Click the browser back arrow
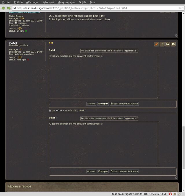185x196 pixels. coord(3,8)
